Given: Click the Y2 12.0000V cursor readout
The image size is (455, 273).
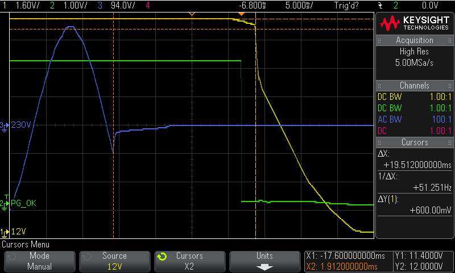Looking at the screenshot, I should (419, 266).
